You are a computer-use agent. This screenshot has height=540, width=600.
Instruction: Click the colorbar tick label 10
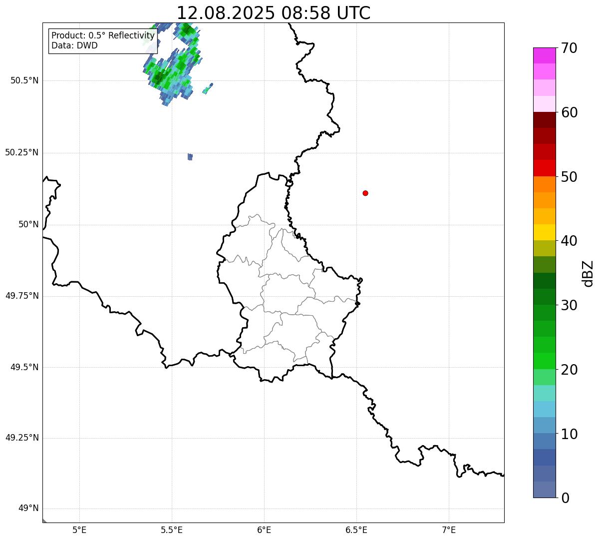click(569, 434)
